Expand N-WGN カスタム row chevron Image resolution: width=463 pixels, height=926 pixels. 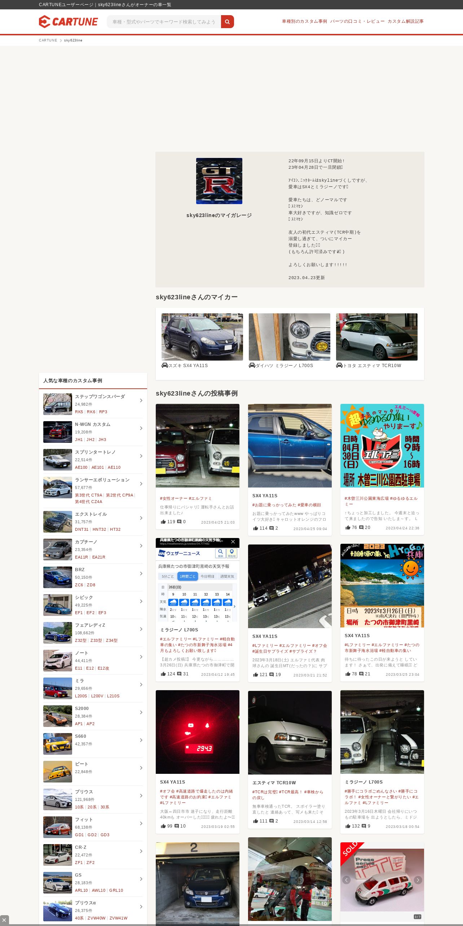coord(141,428)
